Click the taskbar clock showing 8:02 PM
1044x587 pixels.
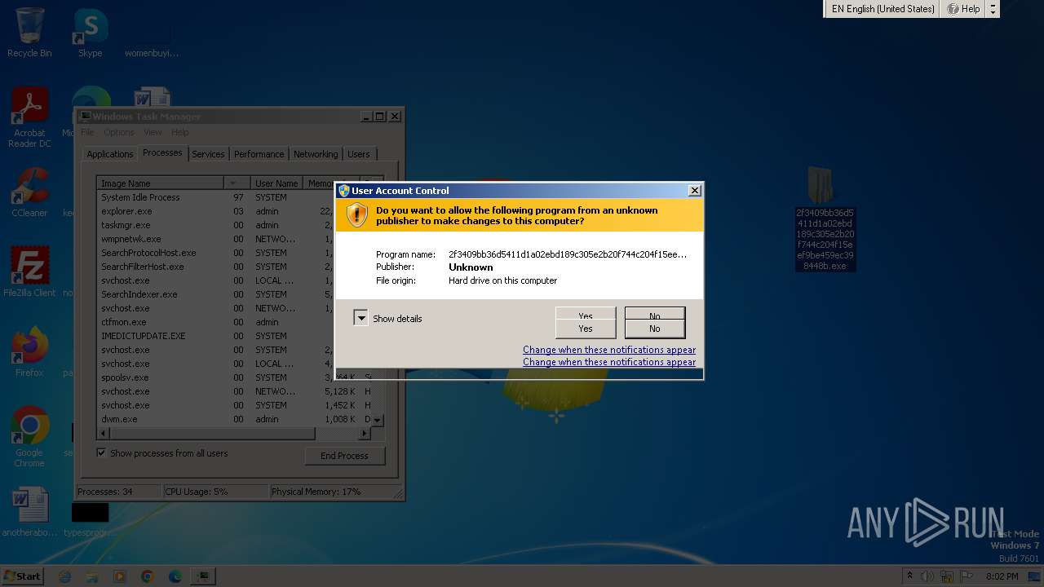[x=1002, y=576]
